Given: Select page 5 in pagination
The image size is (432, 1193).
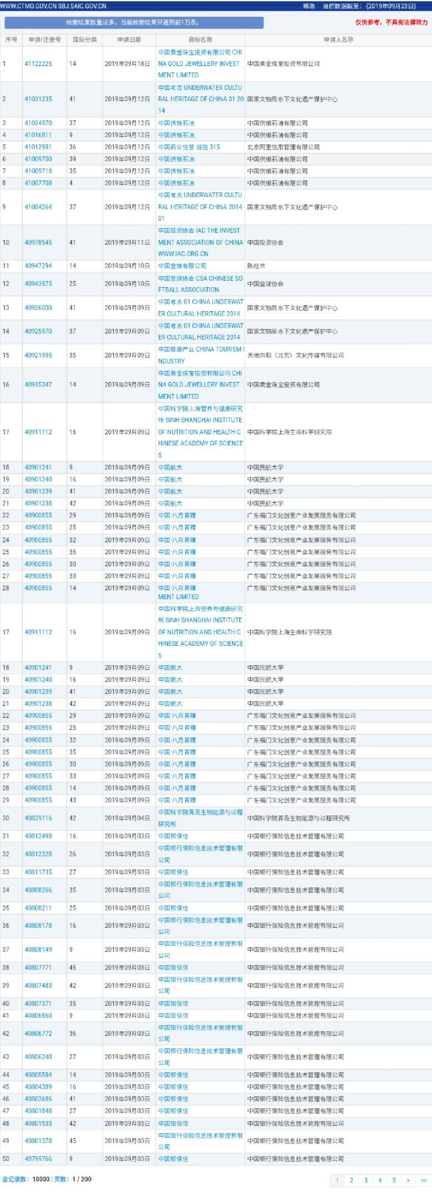Looking at the screenshot, I should (394, 1180).
